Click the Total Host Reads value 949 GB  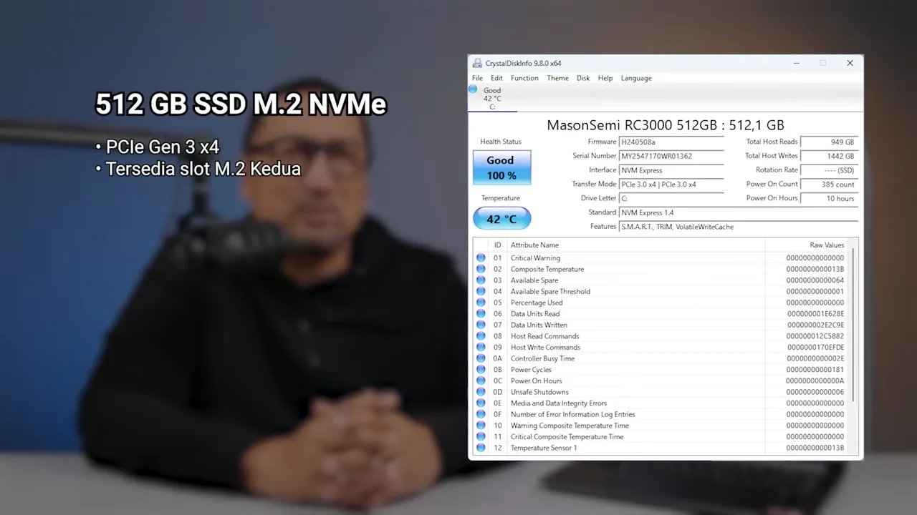[x=829, y=142]
